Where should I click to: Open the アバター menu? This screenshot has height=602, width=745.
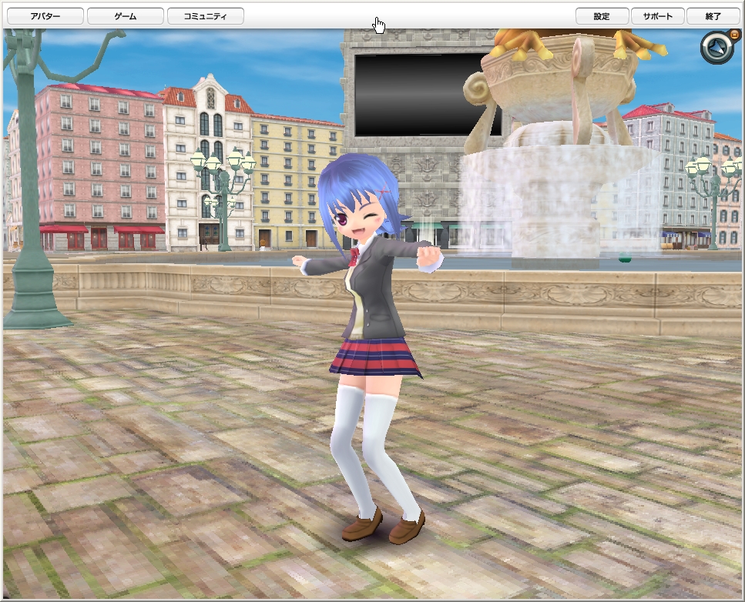(x=45, y=16)
